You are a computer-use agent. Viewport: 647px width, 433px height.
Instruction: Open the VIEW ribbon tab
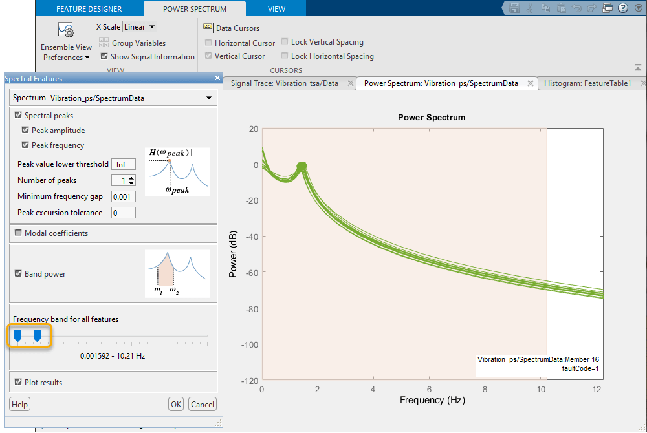(x=276, y=8)
